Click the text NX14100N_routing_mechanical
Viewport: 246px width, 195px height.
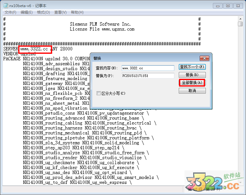click(x=56, y=133)
